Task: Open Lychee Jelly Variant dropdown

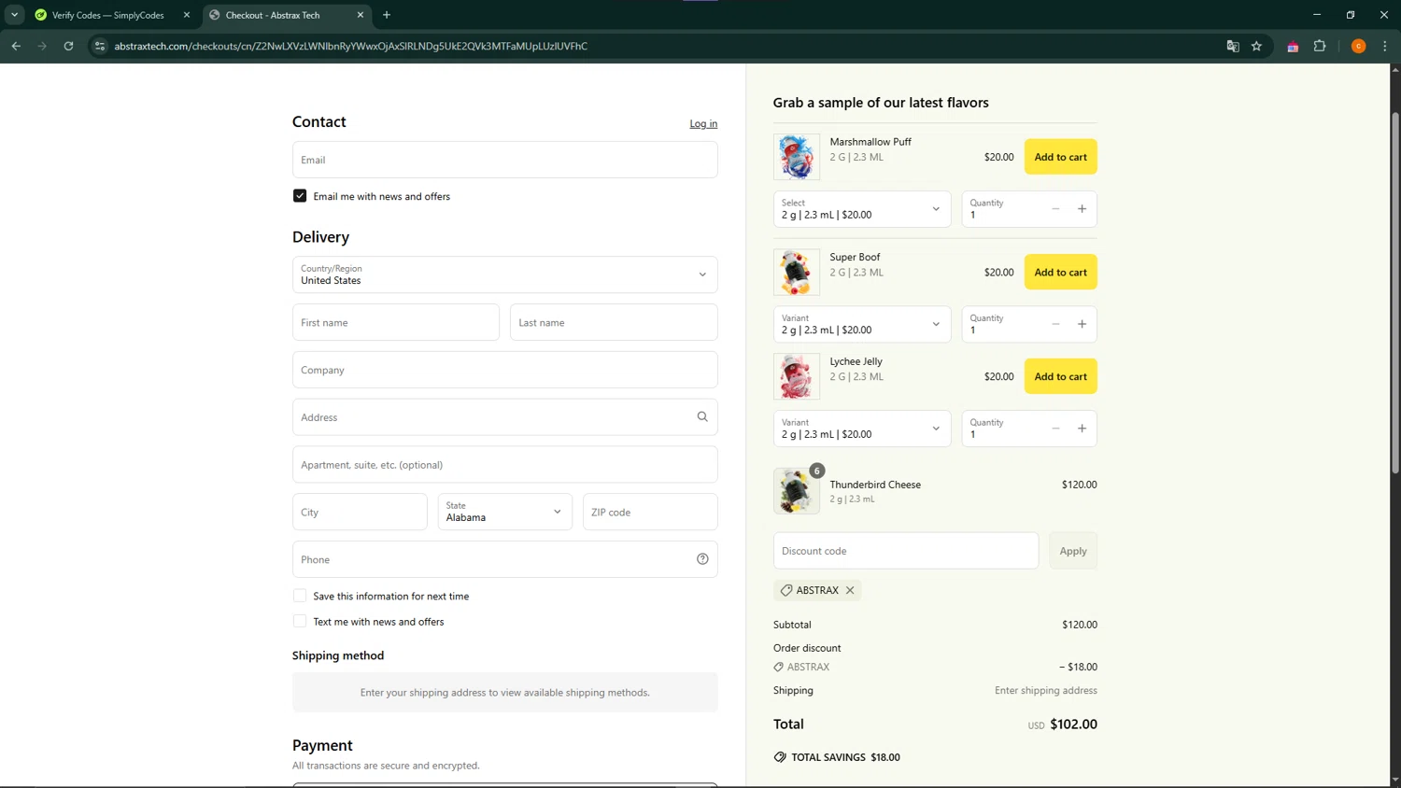Action: pos(862,429)
